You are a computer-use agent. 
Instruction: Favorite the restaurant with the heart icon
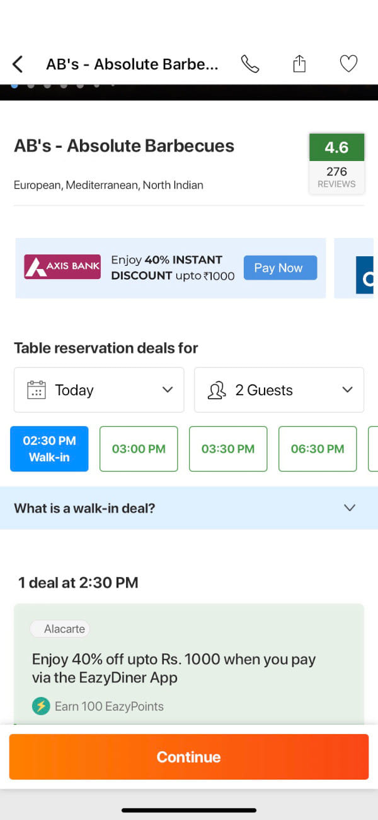[x=348, y=64]
